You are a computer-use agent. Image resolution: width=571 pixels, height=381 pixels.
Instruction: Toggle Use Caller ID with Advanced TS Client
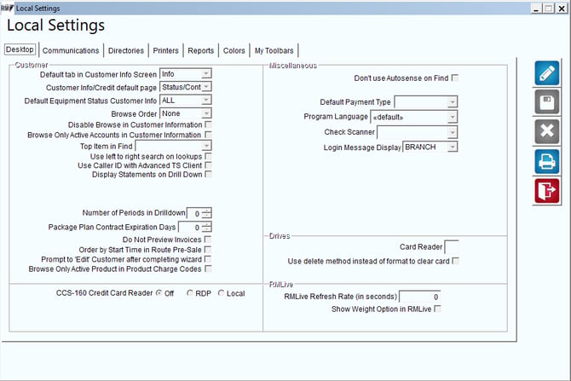208,165
